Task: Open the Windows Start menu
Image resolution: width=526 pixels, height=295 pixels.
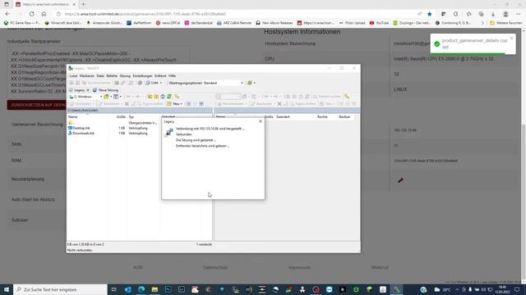Action: (x=7, y=289)
